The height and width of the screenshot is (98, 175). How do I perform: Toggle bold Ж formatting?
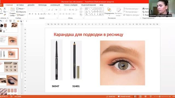pyautogui.click(x=30, y=14)
